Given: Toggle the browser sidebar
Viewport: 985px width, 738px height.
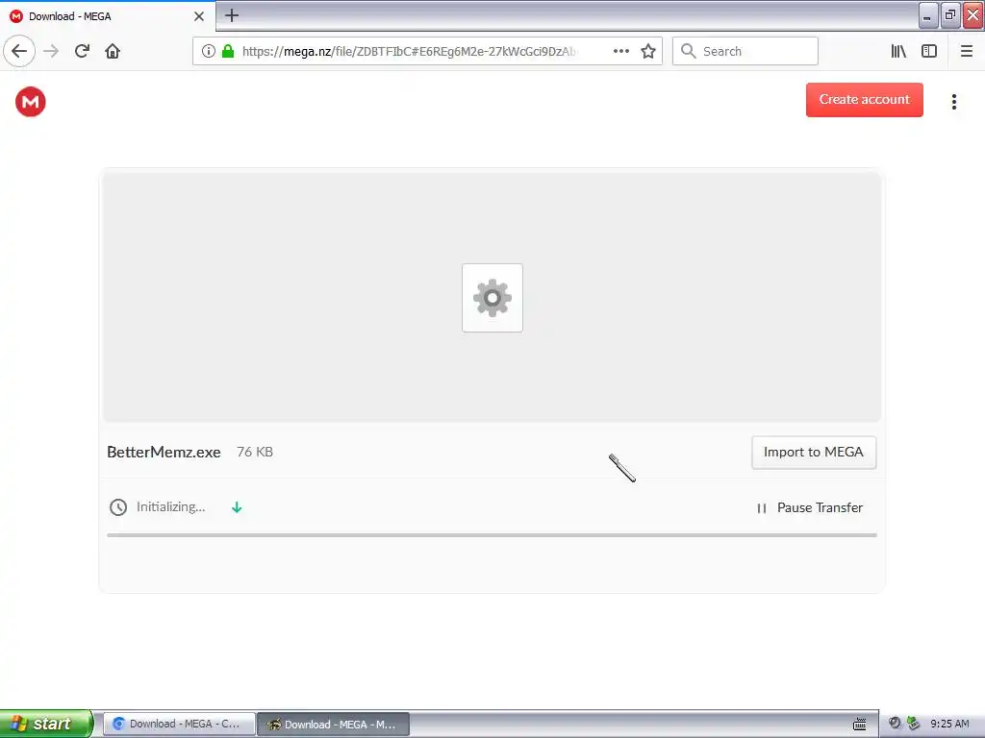Looking at the screenshot, I should point(929,51).
